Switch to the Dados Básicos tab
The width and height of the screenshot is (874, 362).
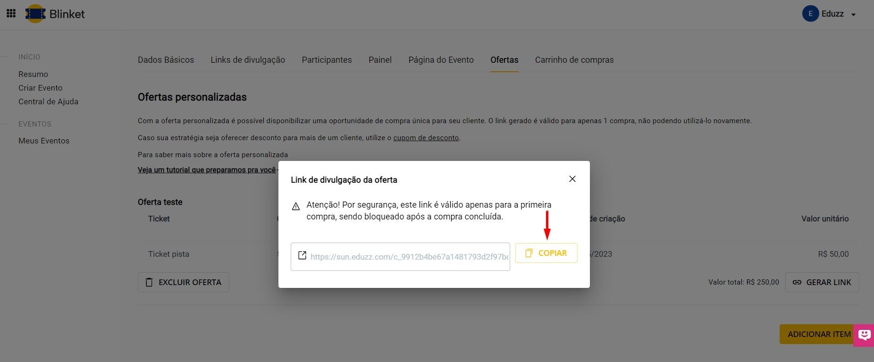(x=166, y=60)
